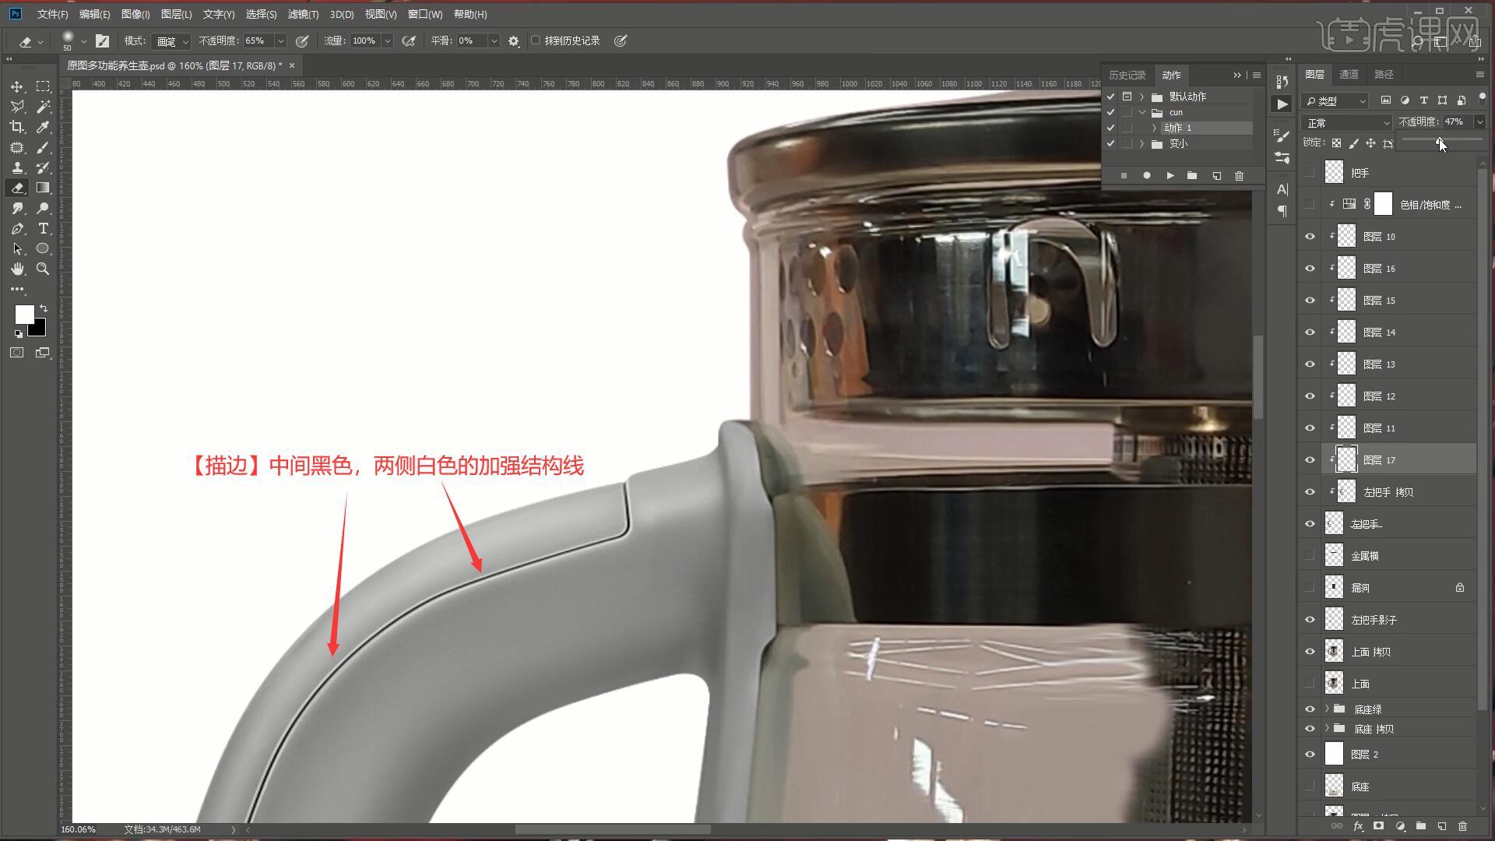Click the foreground color swatch

pyautogui.click(x=23, y=314)
